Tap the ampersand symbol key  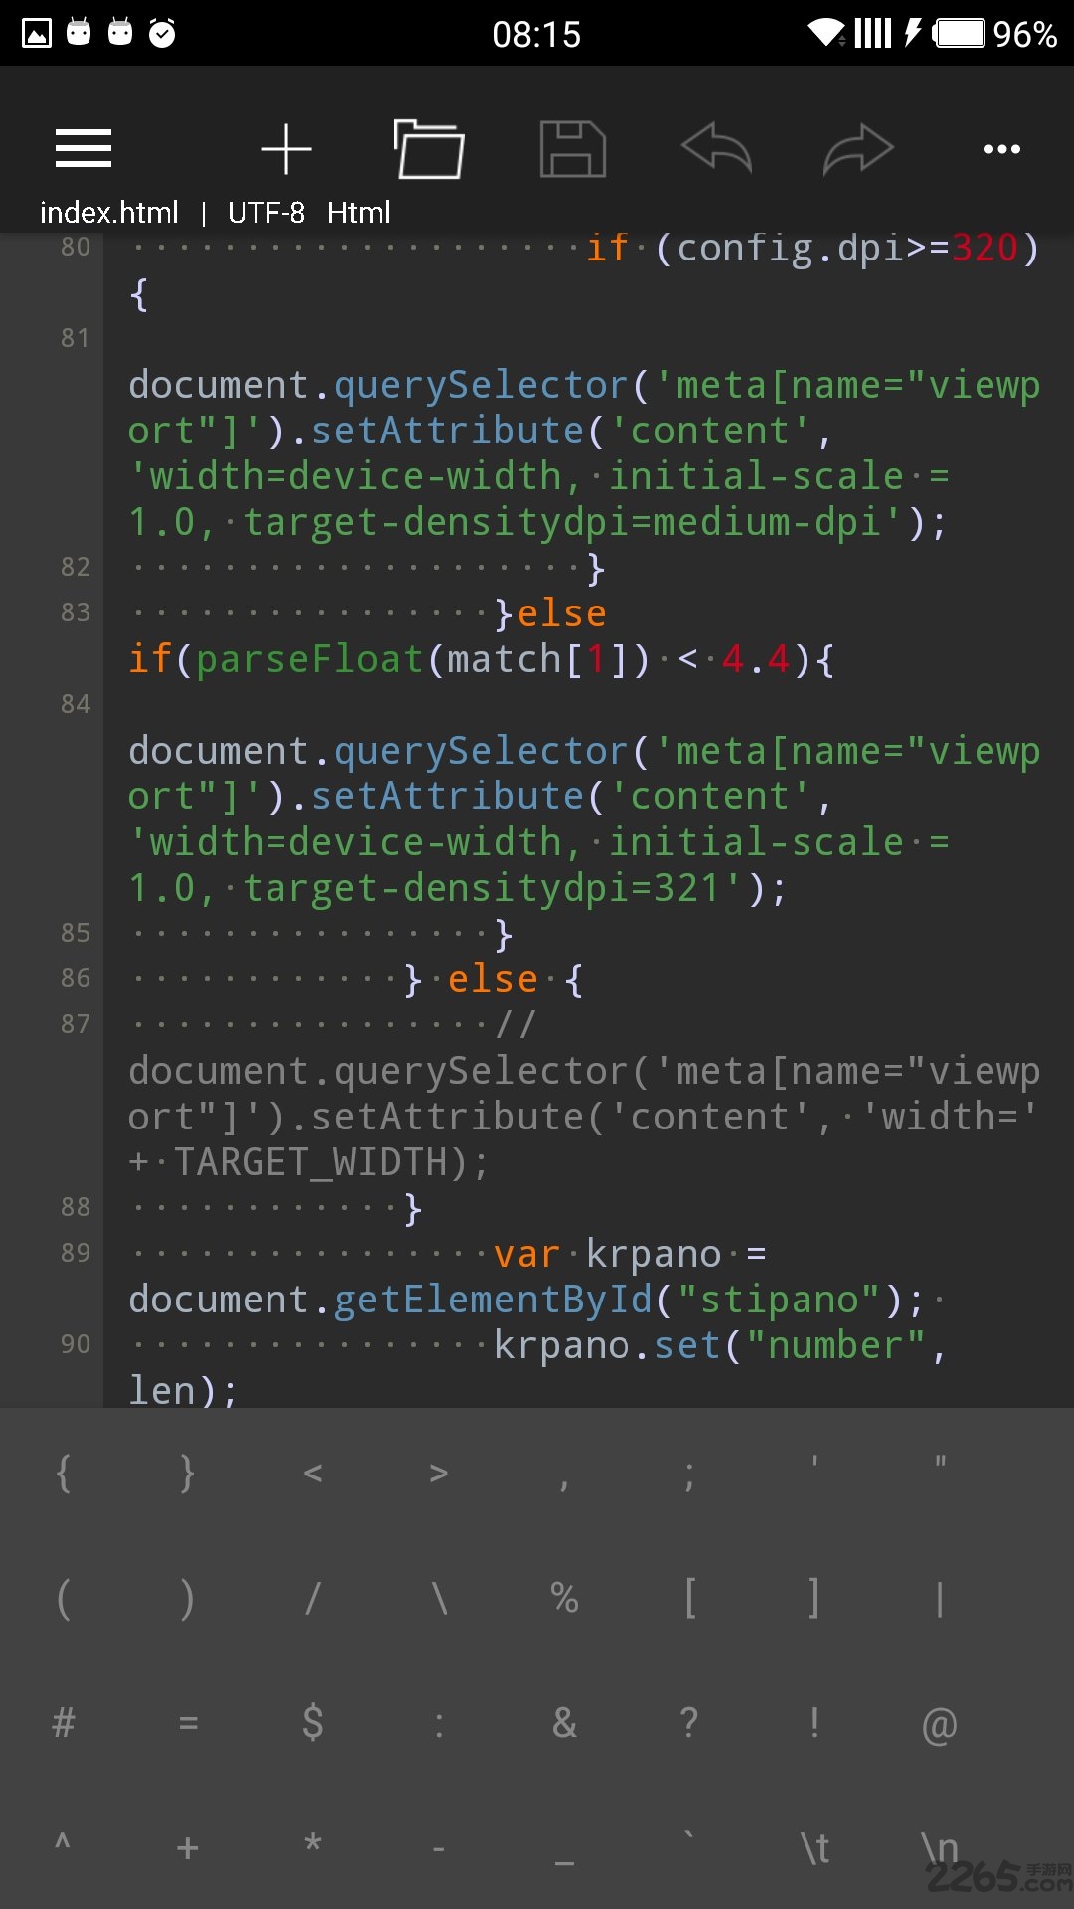click(564, 1723)
